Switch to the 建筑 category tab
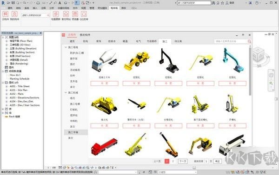279x175 pixels. tap(72, 41)
